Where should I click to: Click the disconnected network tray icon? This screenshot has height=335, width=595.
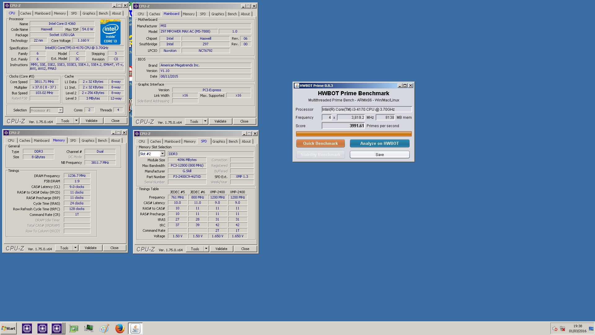coord(562,329)
